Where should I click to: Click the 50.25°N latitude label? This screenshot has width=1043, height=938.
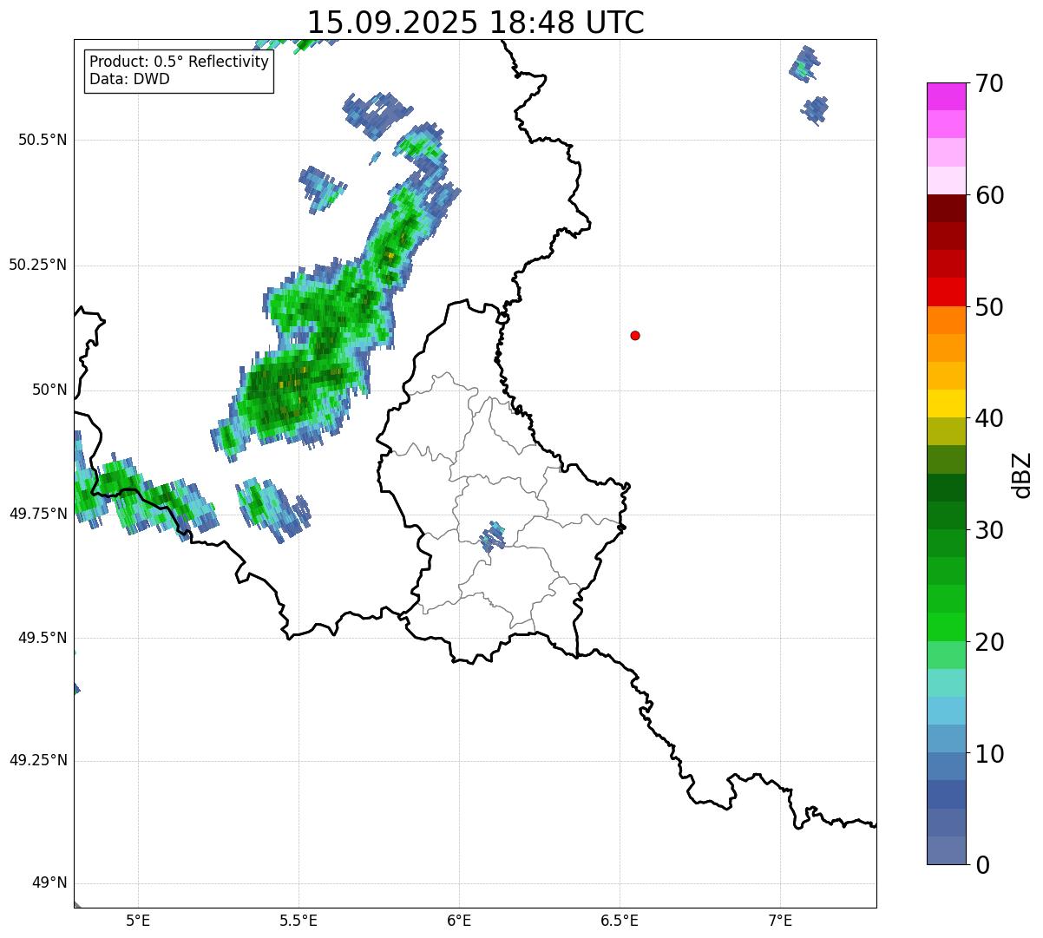[37, 265]
